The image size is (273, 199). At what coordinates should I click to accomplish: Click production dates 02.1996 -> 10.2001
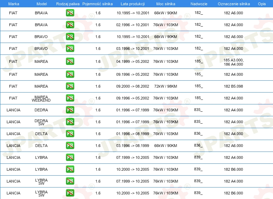133,25
